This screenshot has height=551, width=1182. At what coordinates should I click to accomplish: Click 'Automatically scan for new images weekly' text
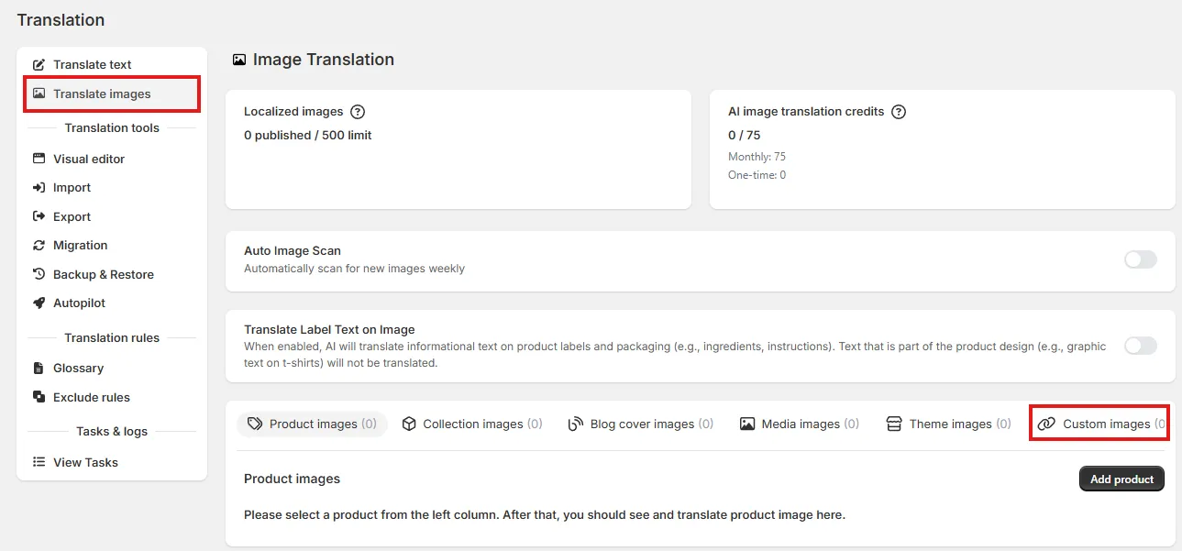pos(354,269)
